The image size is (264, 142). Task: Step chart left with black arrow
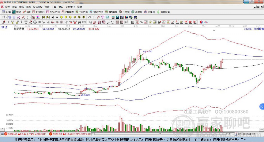53,17
